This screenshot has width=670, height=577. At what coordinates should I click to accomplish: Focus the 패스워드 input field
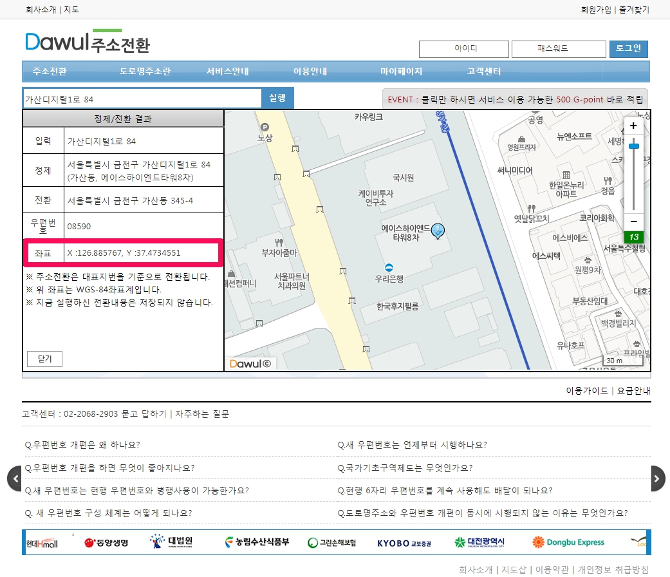(x=558, y=49)
